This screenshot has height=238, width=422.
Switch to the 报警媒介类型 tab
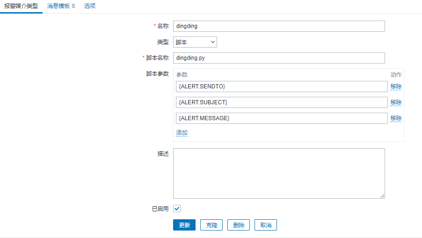point(21,6)
